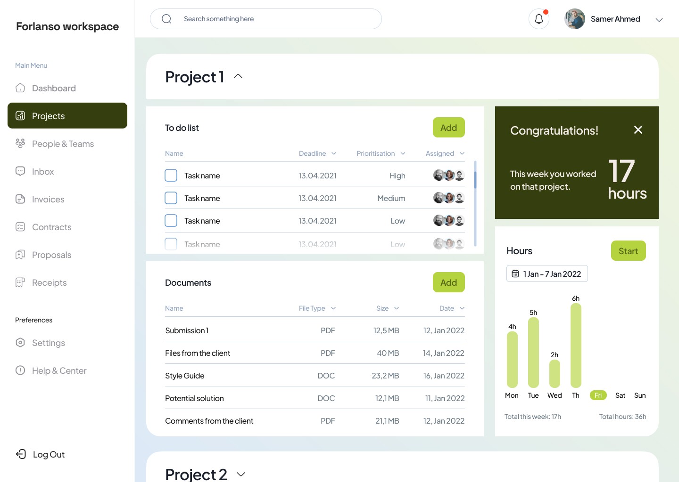Sort documents by Size
Viewport: 679px width, 482px height.
[x=388, y=308]
